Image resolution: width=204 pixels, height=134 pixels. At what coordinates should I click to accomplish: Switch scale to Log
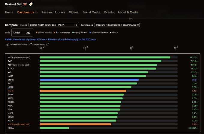(28, 33)
